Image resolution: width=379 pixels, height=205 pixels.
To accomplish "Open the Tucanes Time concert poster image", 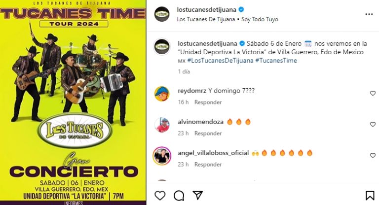I will [x=73, y=102].
